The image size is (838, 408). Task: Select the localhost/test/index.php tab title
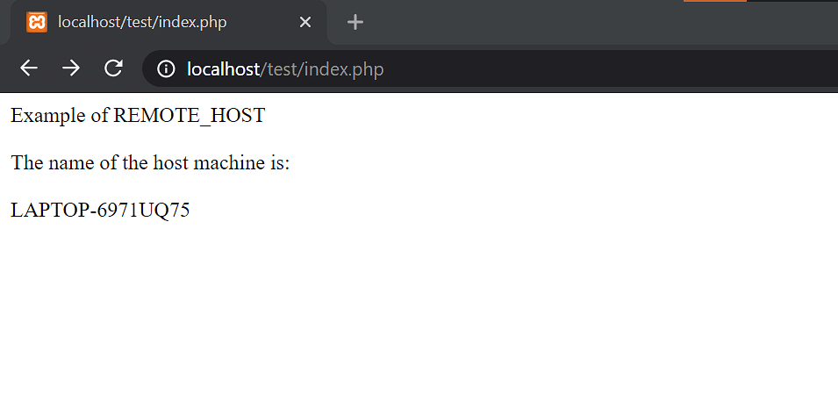click(x=142, y=23)
